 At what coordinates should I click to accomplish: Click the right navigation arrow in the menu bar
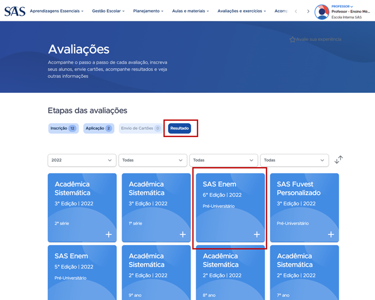pyautogui.click(x=308, y=11)
